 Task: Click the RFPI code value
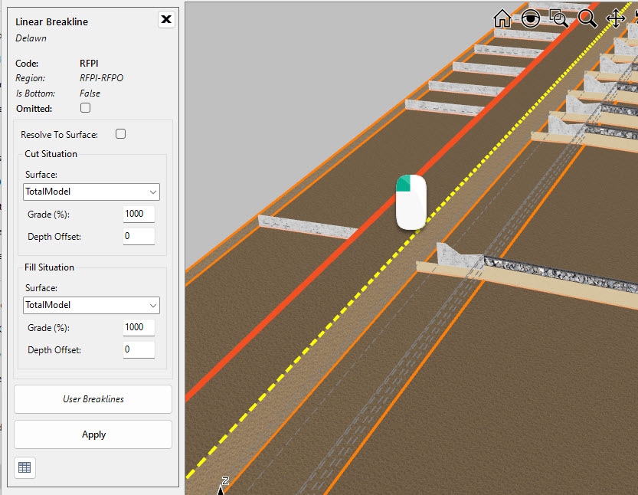89,64
